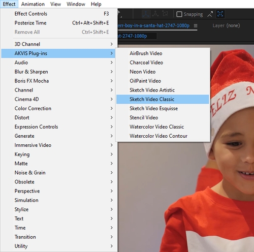The image size is (254, 252).
Task: Enable the Snapping checkbox
Action: (179, 14)
